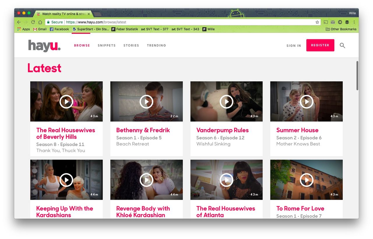Play Keeping Up With the Kardashians episode

pos(66,180)
